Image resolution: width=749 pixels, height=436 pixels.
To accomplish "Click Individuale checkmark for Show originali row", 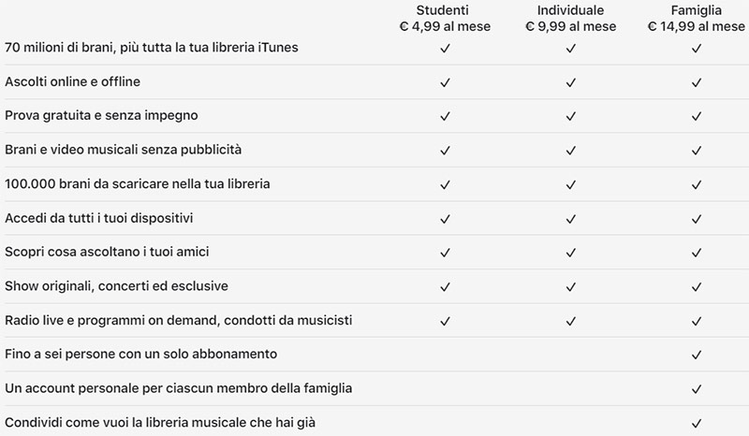I will pyautogui.click(x=570, y=286).
